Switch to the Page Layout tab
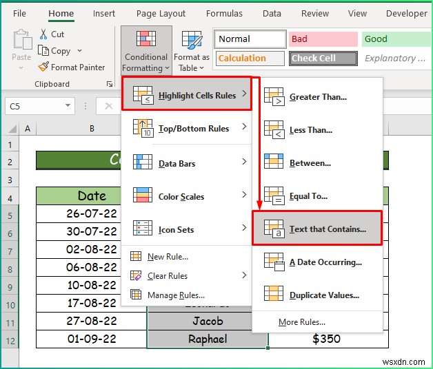This screenshot has height=369, width=433. 161,13
